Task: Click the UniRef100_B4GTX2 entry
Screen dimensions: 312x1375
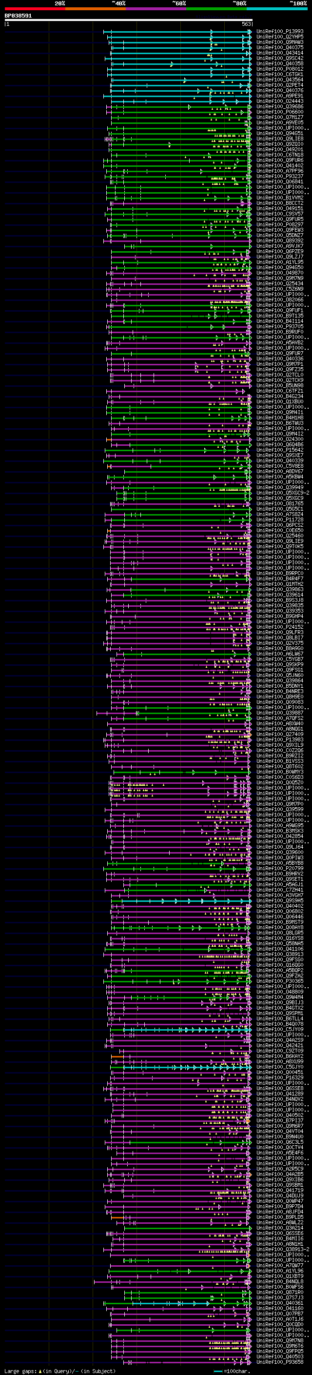Action: click(x=280, y=1008)
